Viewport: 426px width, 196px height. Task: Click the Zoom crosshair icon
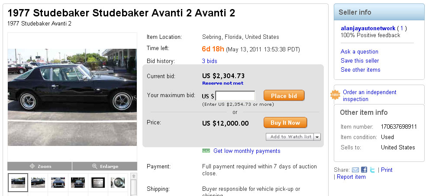pos(32,166)
